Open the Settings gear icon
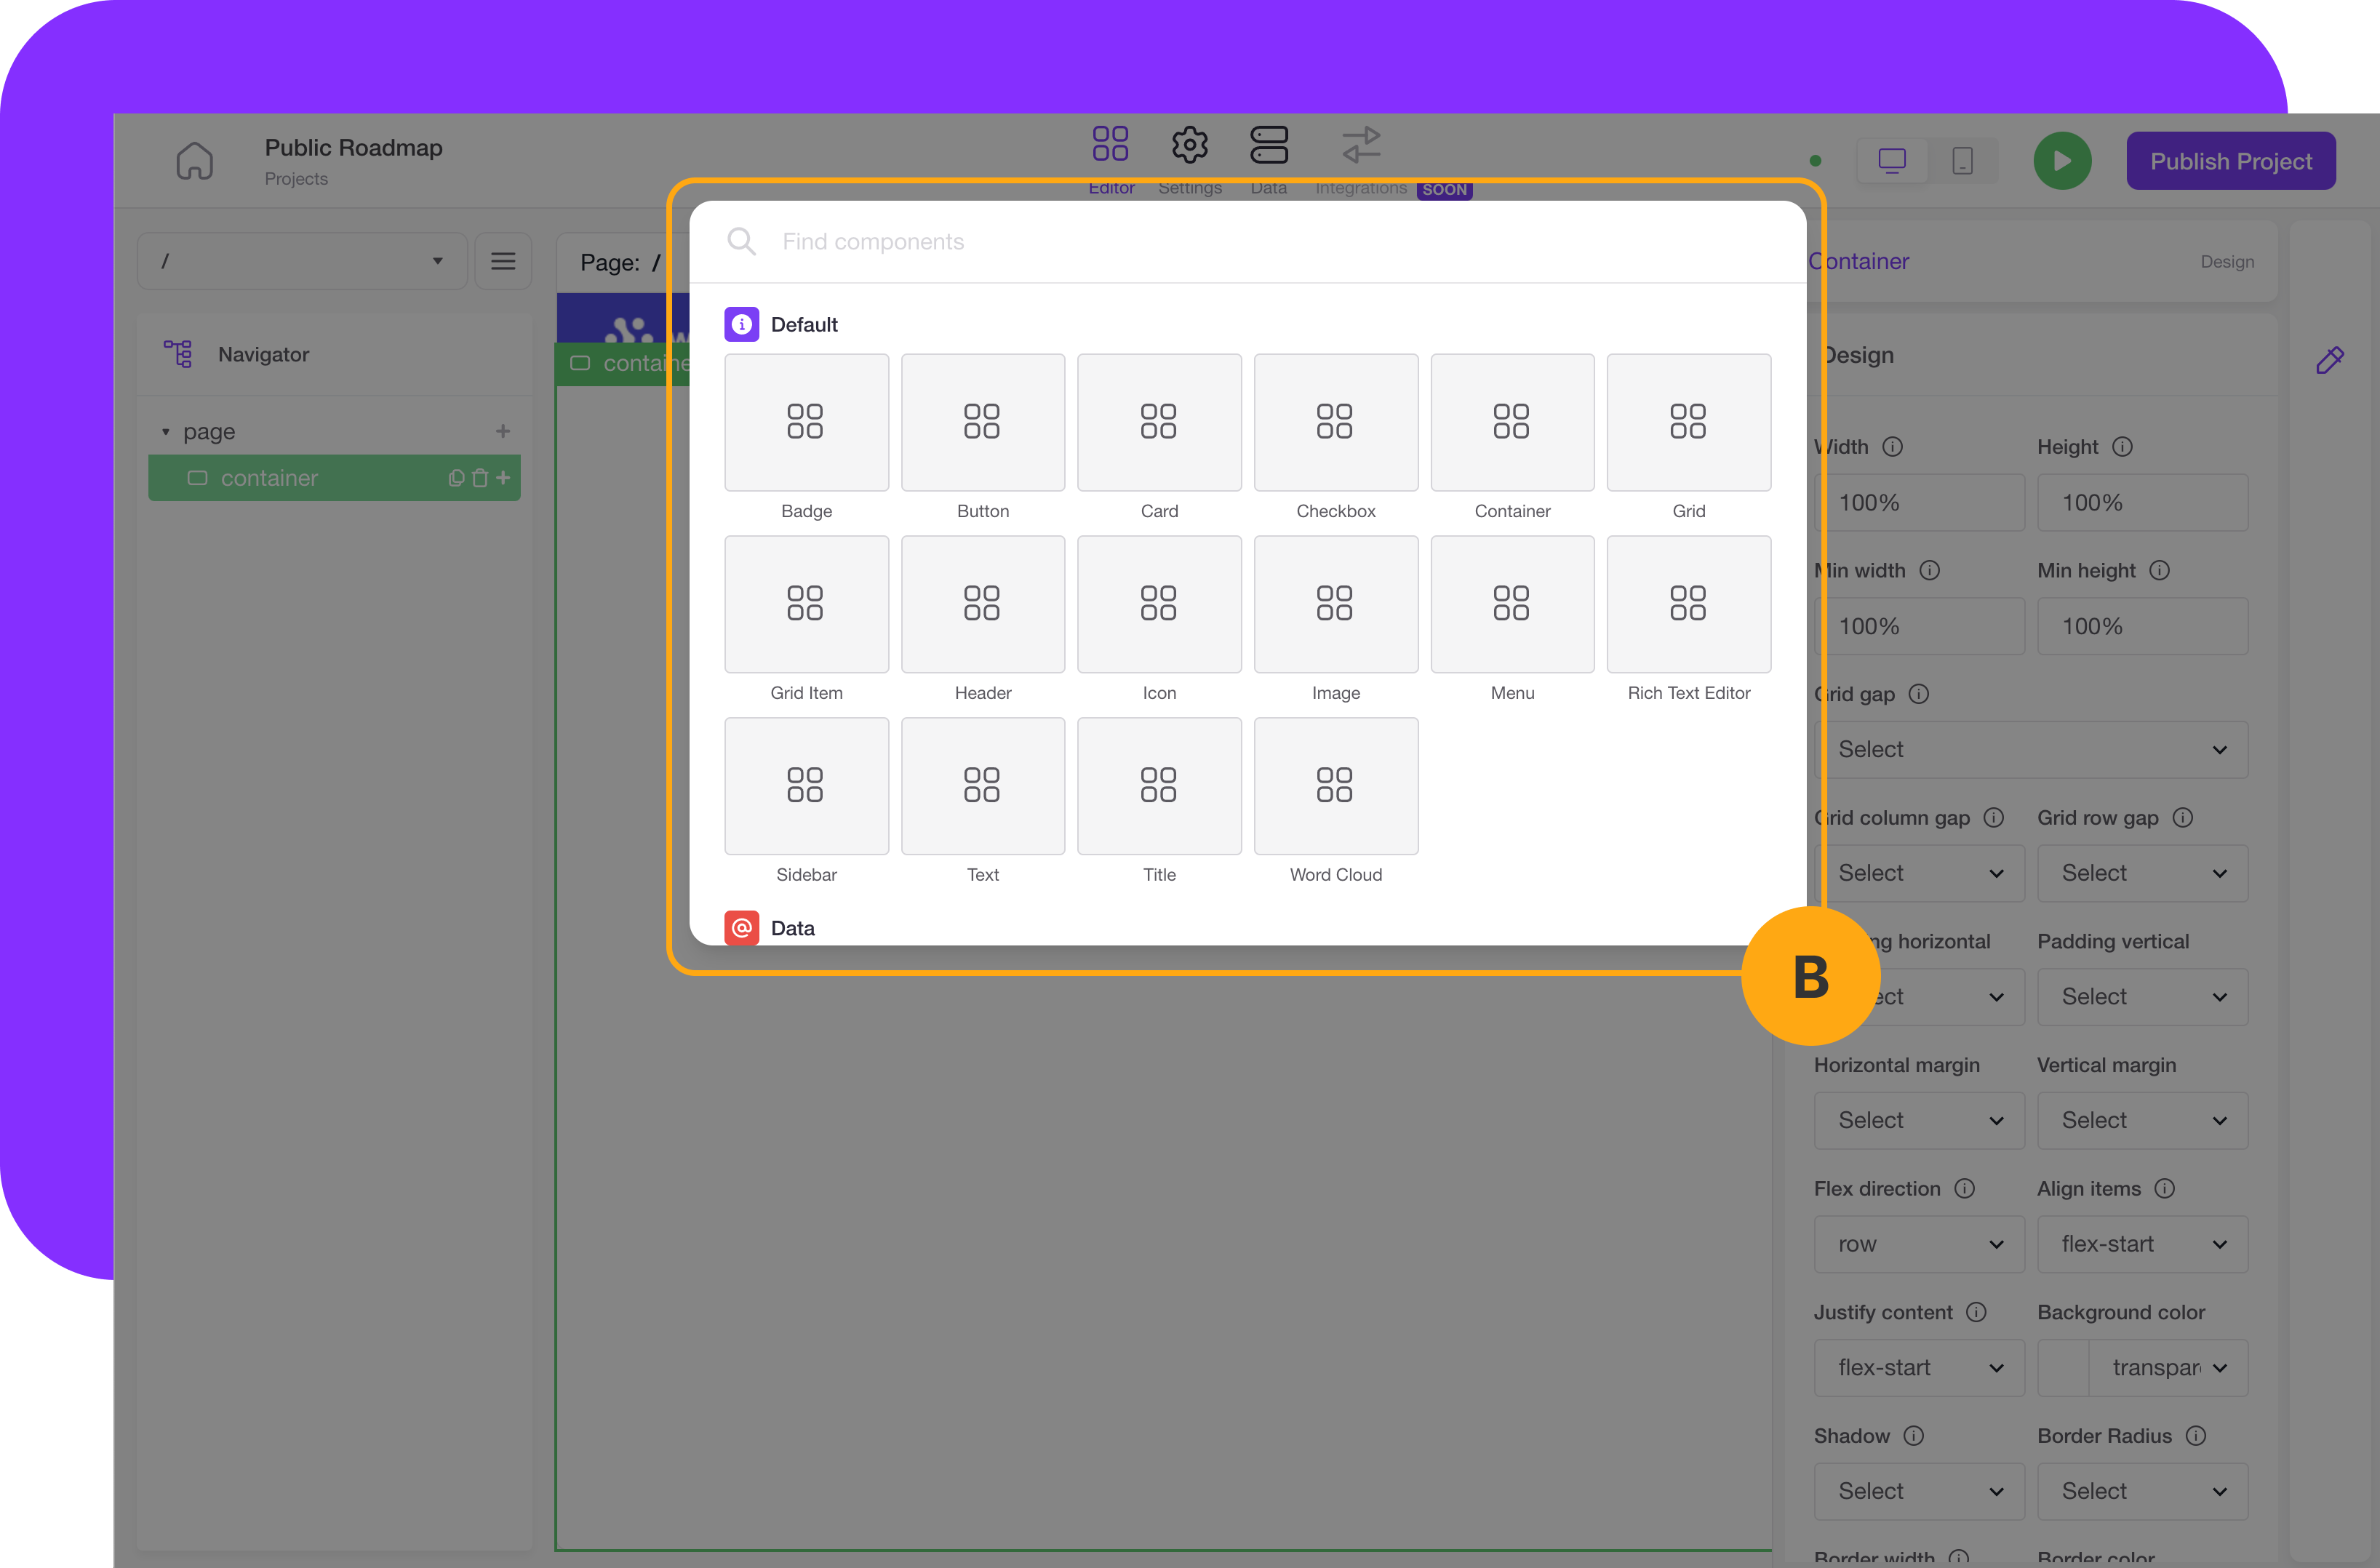 1190,145
